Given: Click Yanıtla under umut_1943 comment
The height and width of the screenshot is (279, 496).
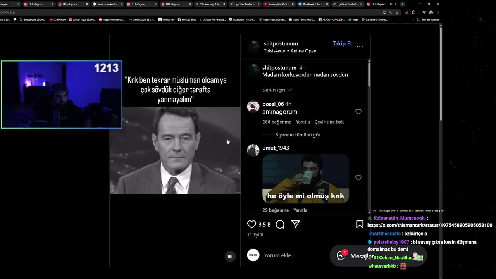Looking at the screenshot, I should pos(300,210).
